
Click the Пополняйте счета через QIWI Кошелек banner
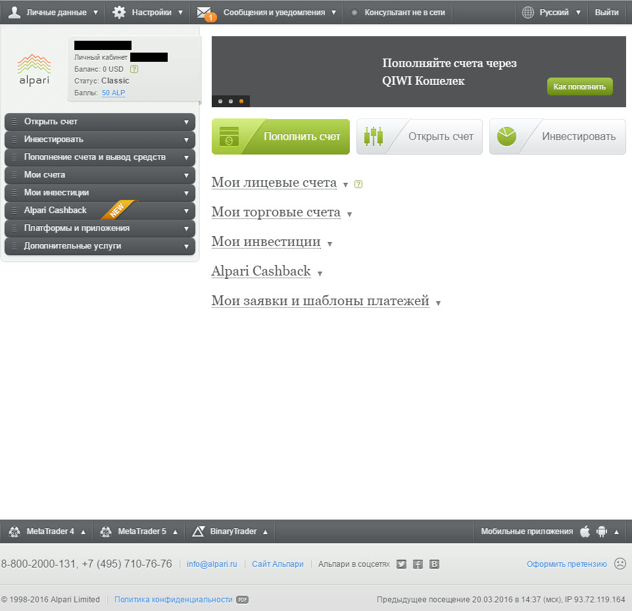419,72
